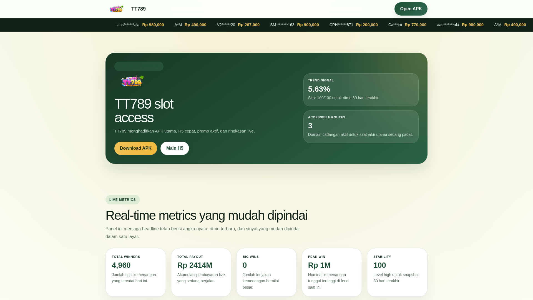533x300 pixels.
Task: Click the TT789 logo inside the hero card
Action: (x=132, y=81)
